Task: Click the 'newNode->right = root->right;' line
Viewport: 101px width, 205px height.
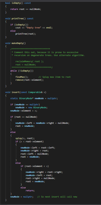Action: pos(44,172)
